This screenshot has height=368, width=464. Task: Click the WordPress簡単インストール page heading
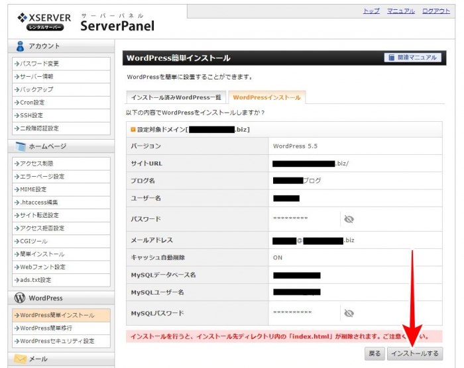pos(178,58)
